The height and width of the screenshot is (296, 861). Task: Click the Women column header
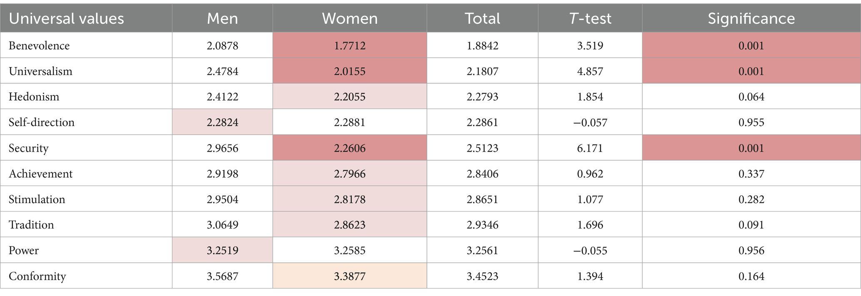[x=350, y=19]
